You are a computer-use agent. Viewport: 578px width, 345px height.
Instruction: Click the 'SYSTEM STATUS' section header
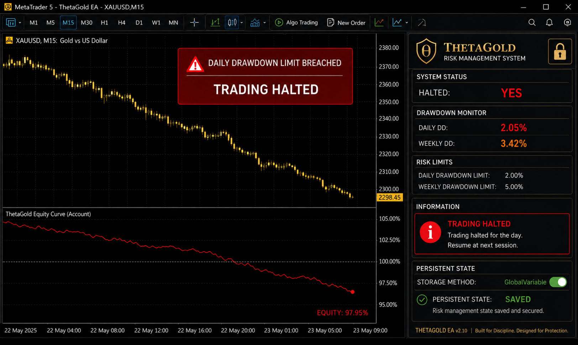click(x=442, y=77)
